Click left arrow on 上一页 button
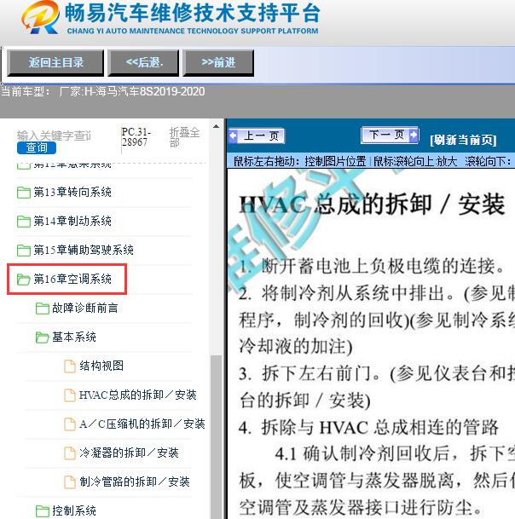The width and height of the screenshot is (515, 519). [x=233, y=136]
